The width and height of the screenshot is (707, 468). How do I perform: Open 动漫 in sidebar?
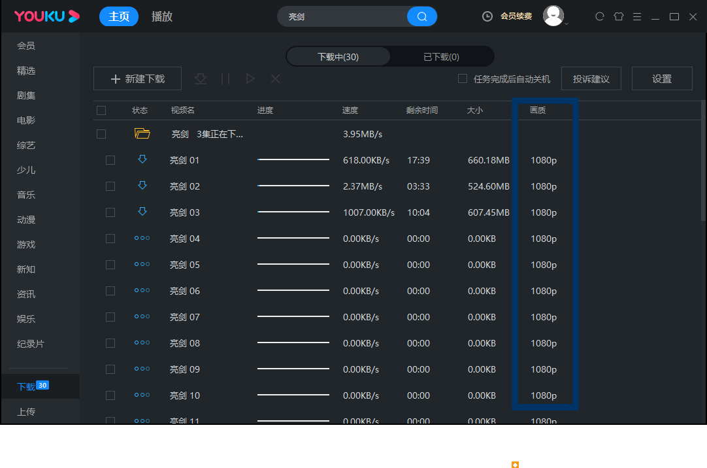25,220
